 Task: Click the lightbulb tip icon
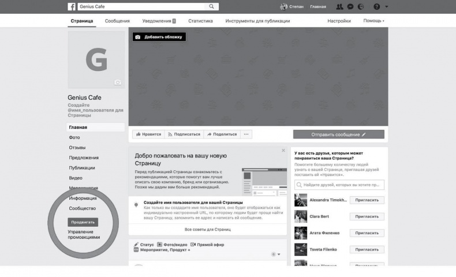[136, 205]
